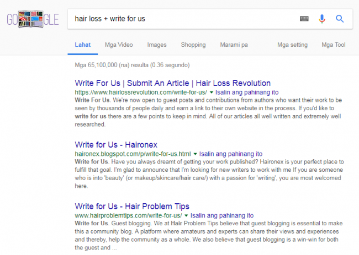359x255 pixels.
Task: Expand dropdown arrow beside haironex.blogspot.com URL
Action: [195, 154]
